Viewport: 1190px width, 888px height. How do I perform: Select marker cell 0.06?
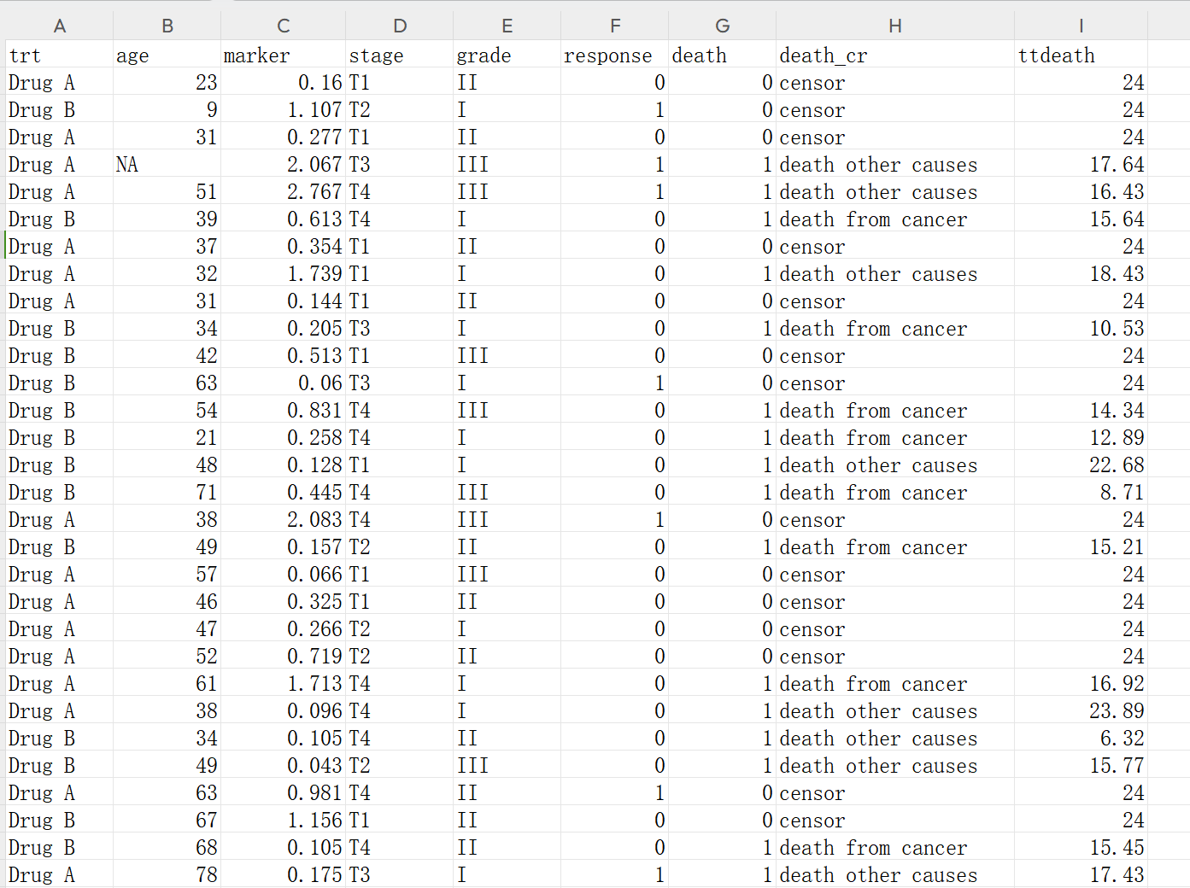click(283, 383)
